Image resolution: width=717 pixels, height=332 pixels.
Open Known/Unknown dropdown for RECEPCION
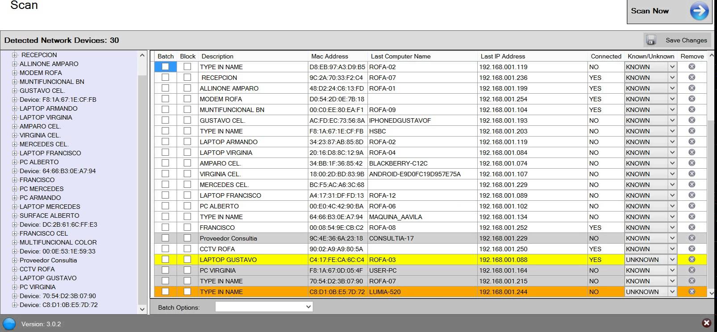click(672, 78)
